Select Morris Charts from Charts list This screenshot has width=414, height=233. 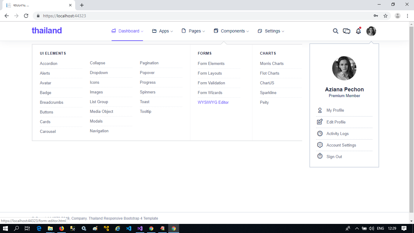[x=272, y=63]
